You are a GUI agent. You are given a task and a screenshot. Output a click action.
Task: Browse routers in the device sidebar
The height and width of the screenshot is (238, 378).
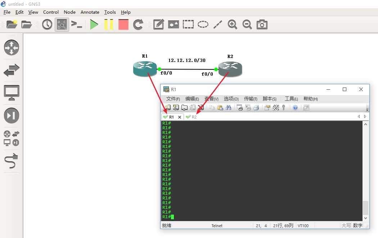click(11, 48)
